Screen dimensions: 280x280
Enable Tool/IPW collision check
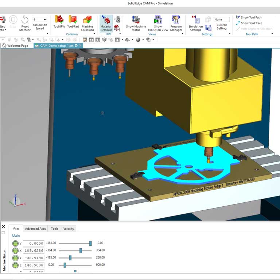coord(59,19)
